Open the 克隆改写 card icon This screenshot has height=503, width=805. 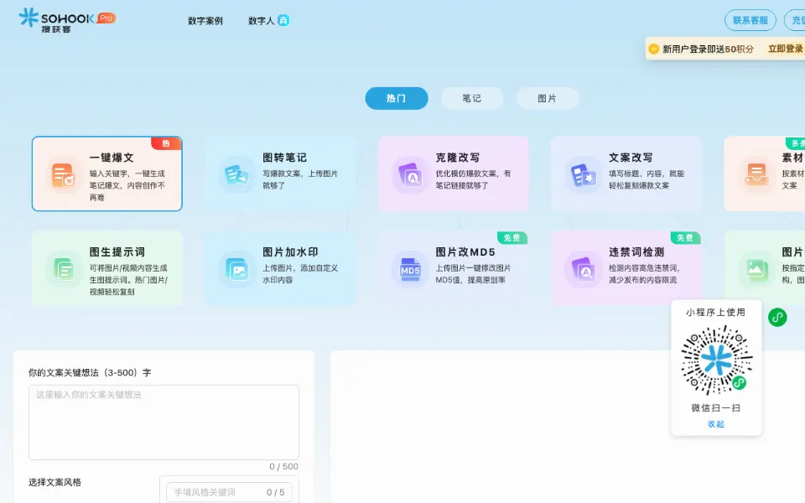click(x=410, y=175)
